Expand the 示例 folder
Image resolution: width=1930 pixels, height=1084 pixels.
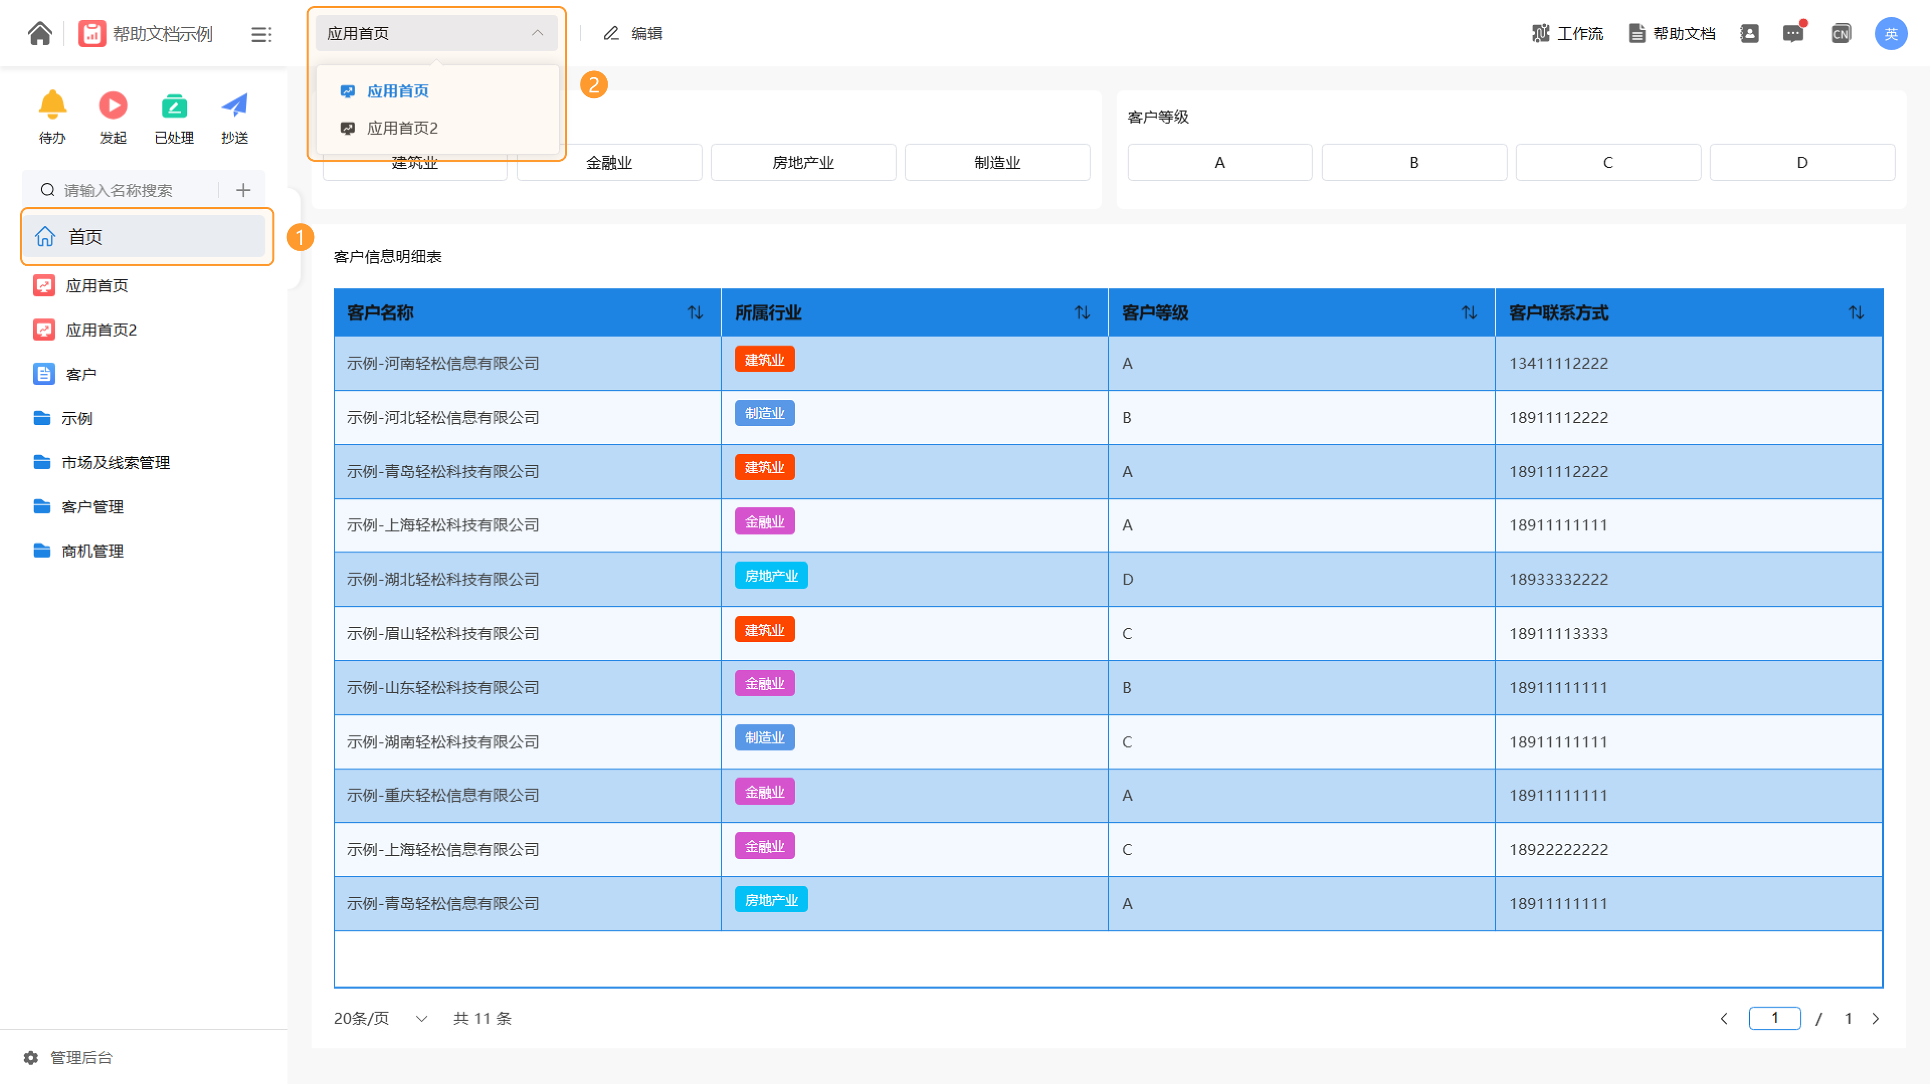coord(144,418)
